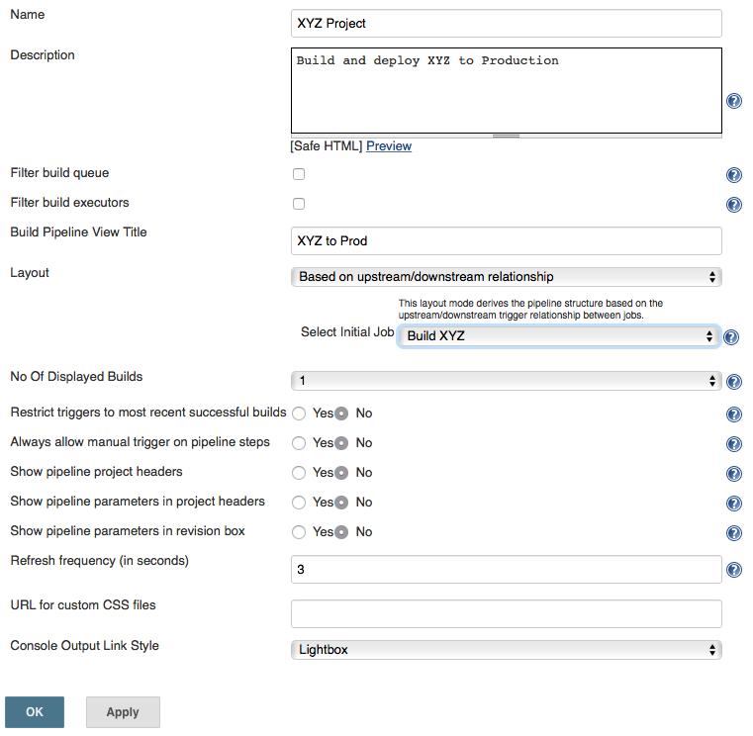Open help for No Of Displayed Builds
Viewport: 753px width, 736px height.
point(734,382)
